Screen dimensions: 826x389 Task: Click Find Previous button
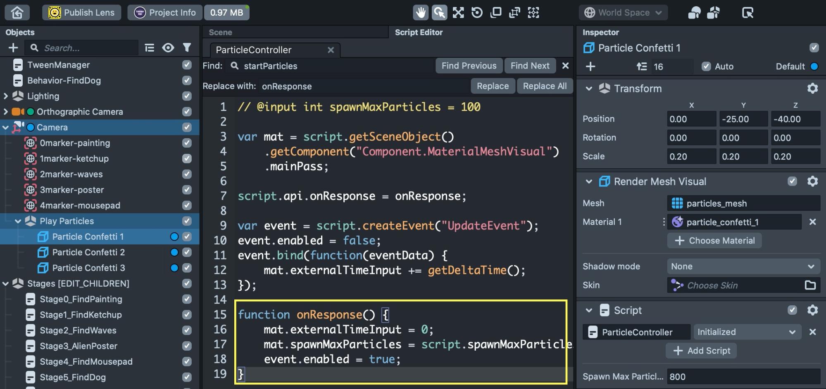[x=469, y=66]
